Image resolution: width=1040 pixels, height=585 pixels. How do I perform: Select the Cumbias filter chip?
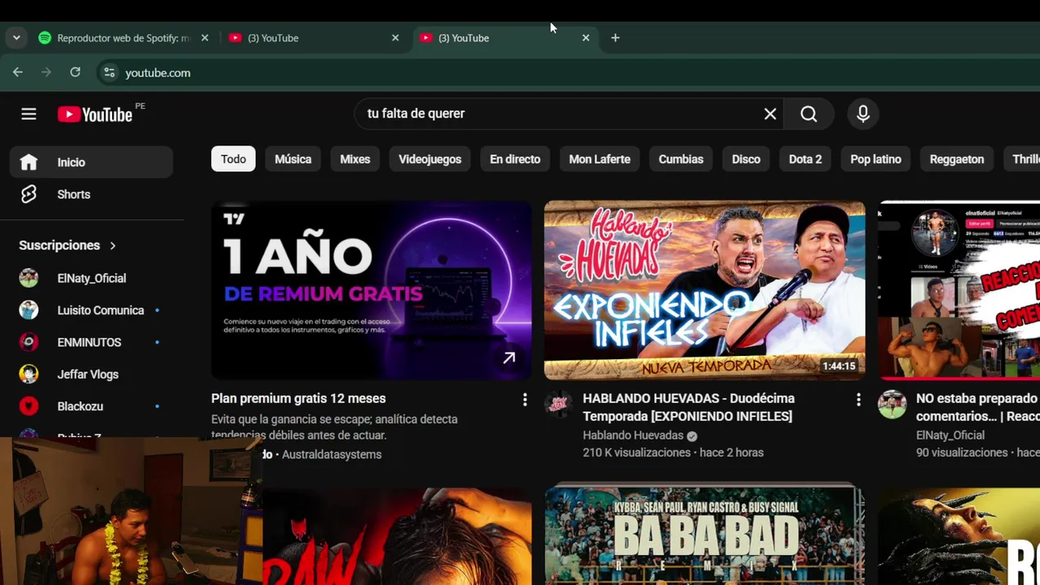[x=681, y=159]
